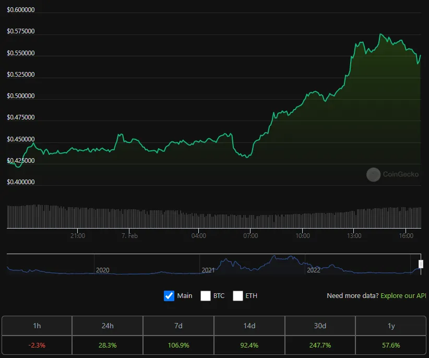The image size is (429, 358).
Task: Click the CoinGecko watermark logo
Action: click(374, 174)
